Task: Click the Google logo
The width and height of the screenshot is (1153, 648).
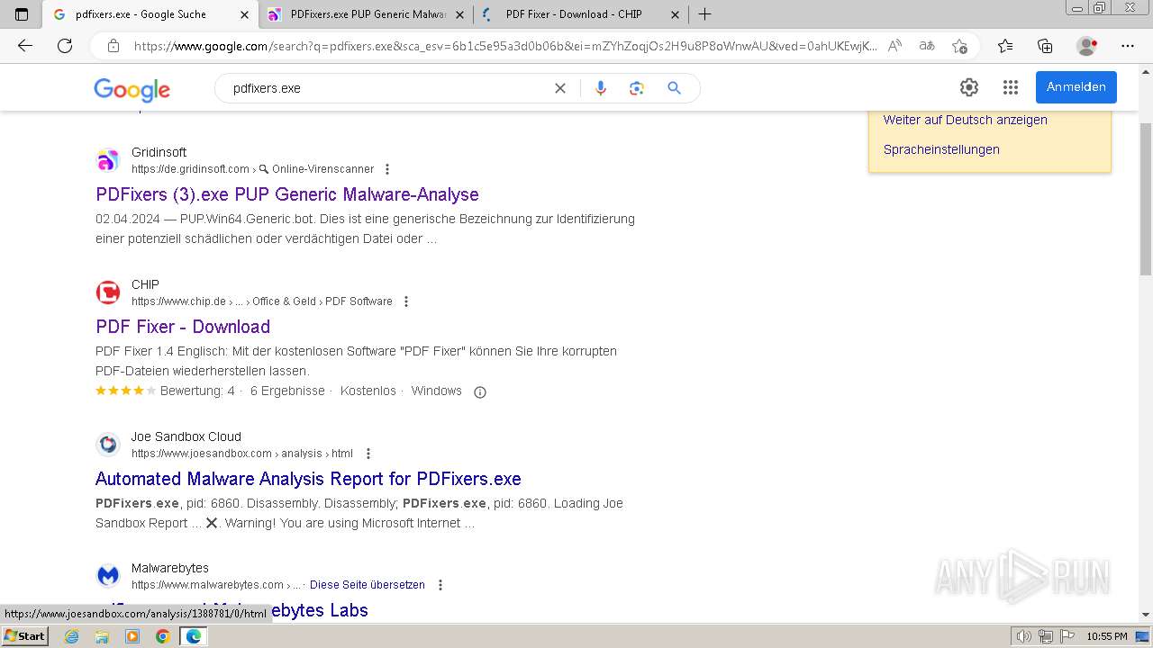Action: click(x=132, y=89)
